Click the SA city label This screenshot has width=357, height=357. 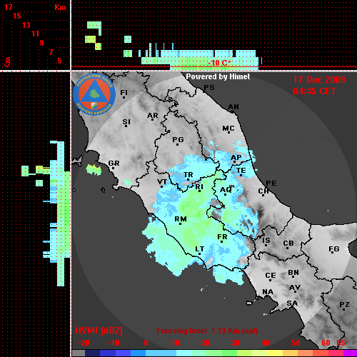click(292, 303)
